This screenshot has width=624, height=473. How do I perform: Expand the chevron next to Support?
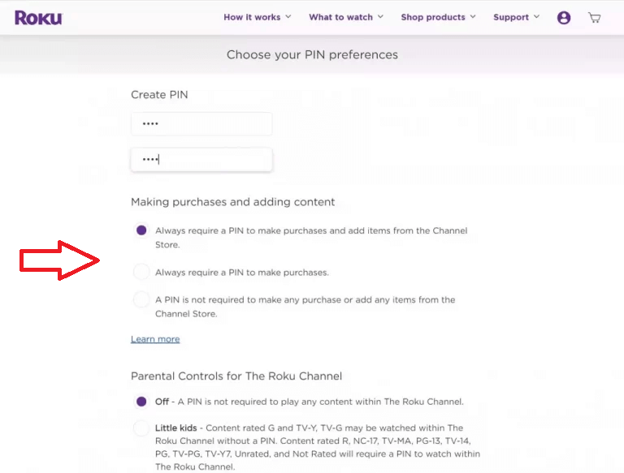click(x=537, y=17)
